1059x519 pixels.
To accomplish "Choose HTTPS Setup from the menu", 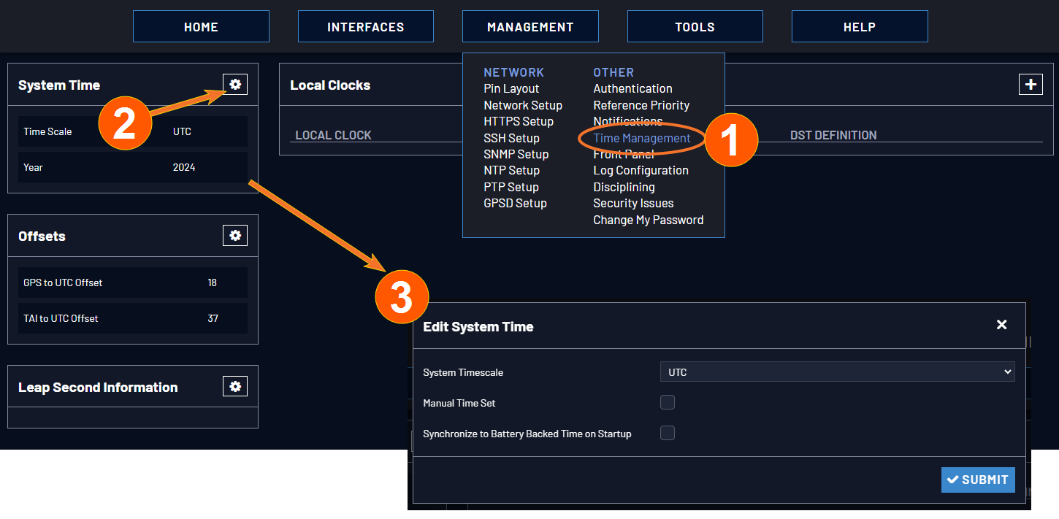I will pos(519,121).
